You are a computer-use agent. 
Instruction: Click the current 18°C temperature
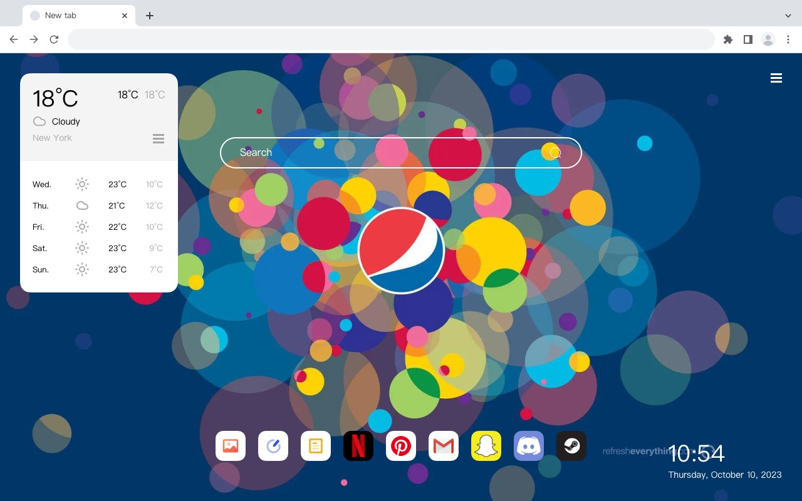[55, 98]
